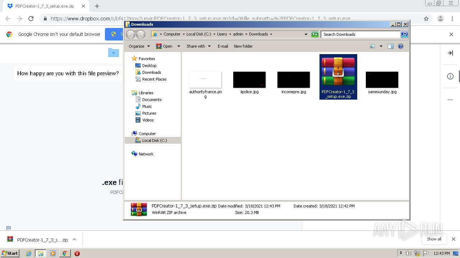Expand address bar history dropdown
This screenshot has width=460, height=258.
pos(306,34)
